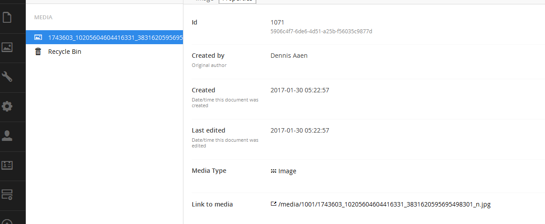Image resolution: width=545 pixels, height=224 pixels.
Task: Open the Content section document icon
Action: pyautogui.click(x=7, y=17)
